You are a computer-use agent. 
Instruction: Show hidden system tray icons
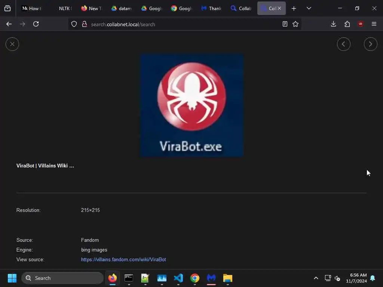click(316, 278)
